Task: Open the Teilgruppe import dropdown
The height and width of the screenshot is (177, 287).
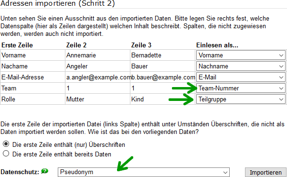Action: coord(241,99)
